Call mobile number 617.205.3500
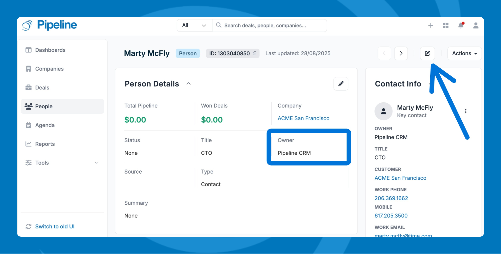 391,216
